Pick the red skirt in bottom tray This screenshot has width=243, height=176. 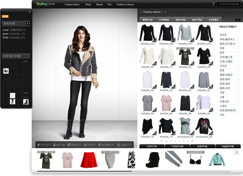[88, 159]
